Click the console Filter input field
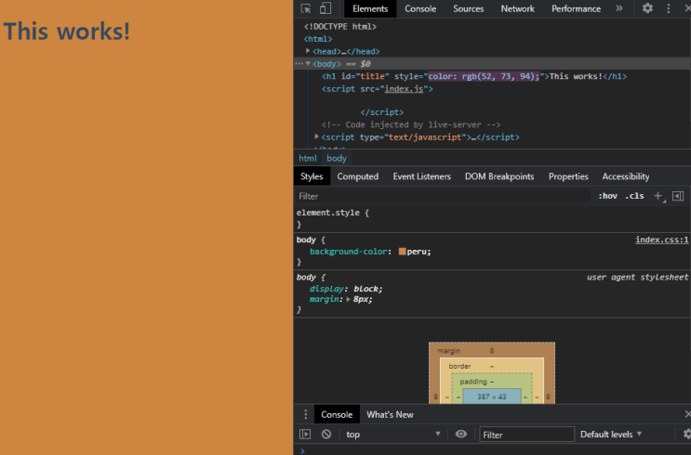The height and width of the screenshot is (455, 691). click(x=526, y=435)
